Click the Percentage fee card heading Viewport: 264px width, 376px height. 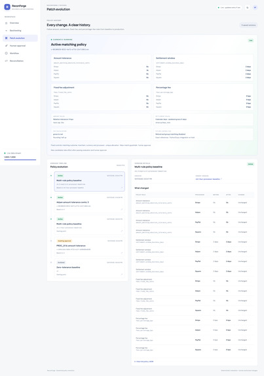pos(163,87)
